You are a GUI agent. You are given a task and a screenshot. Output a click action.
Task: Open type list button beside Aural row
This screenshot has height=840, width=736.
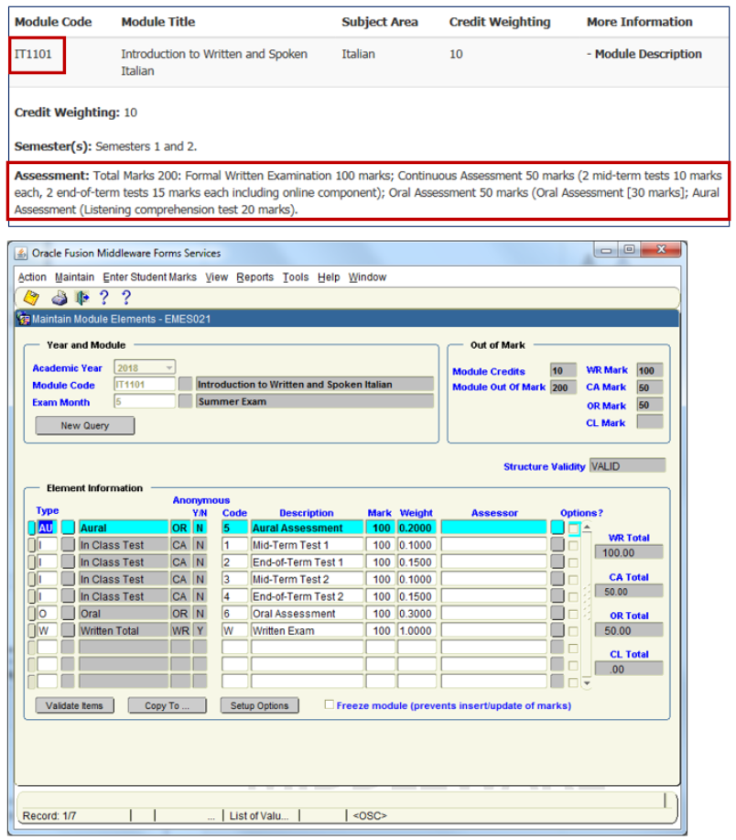68,528
